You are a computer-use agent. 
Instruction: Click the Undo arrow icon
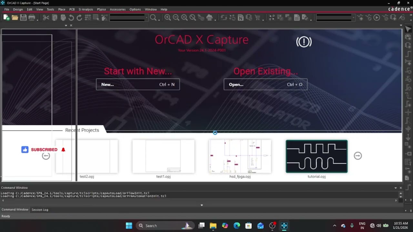pyautogui.click(x=71, y=18)
